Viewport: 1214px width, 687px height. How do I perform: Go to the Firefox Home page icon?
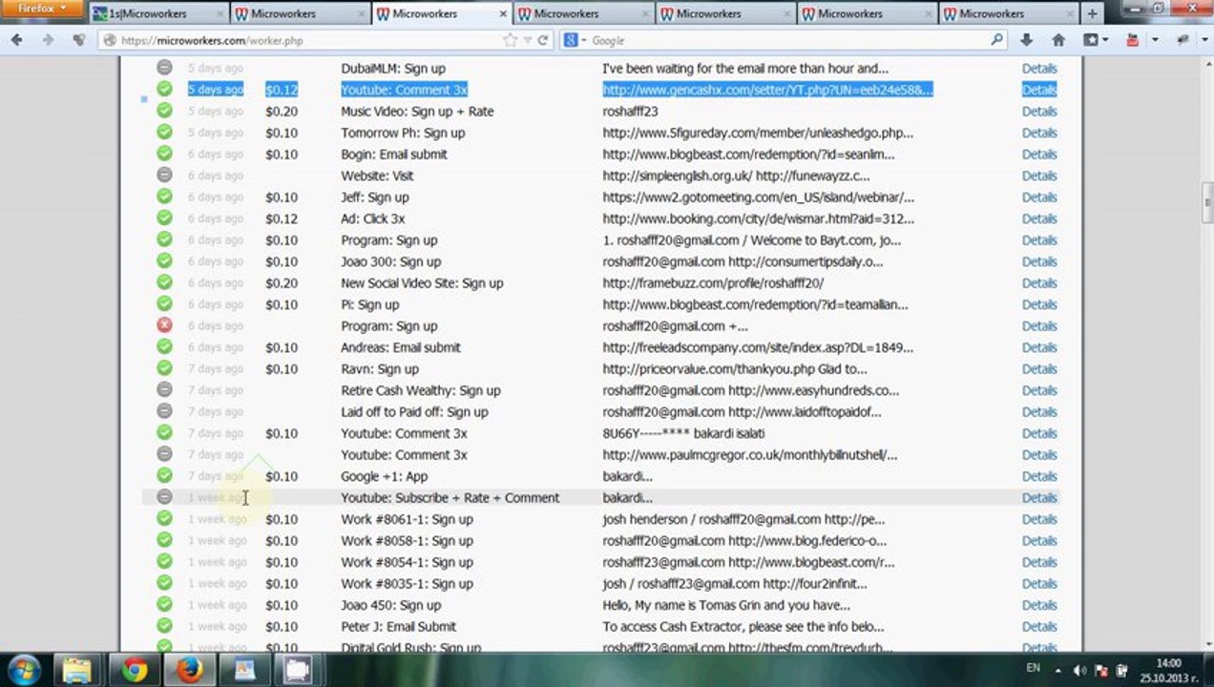(x=1057, y=40)
